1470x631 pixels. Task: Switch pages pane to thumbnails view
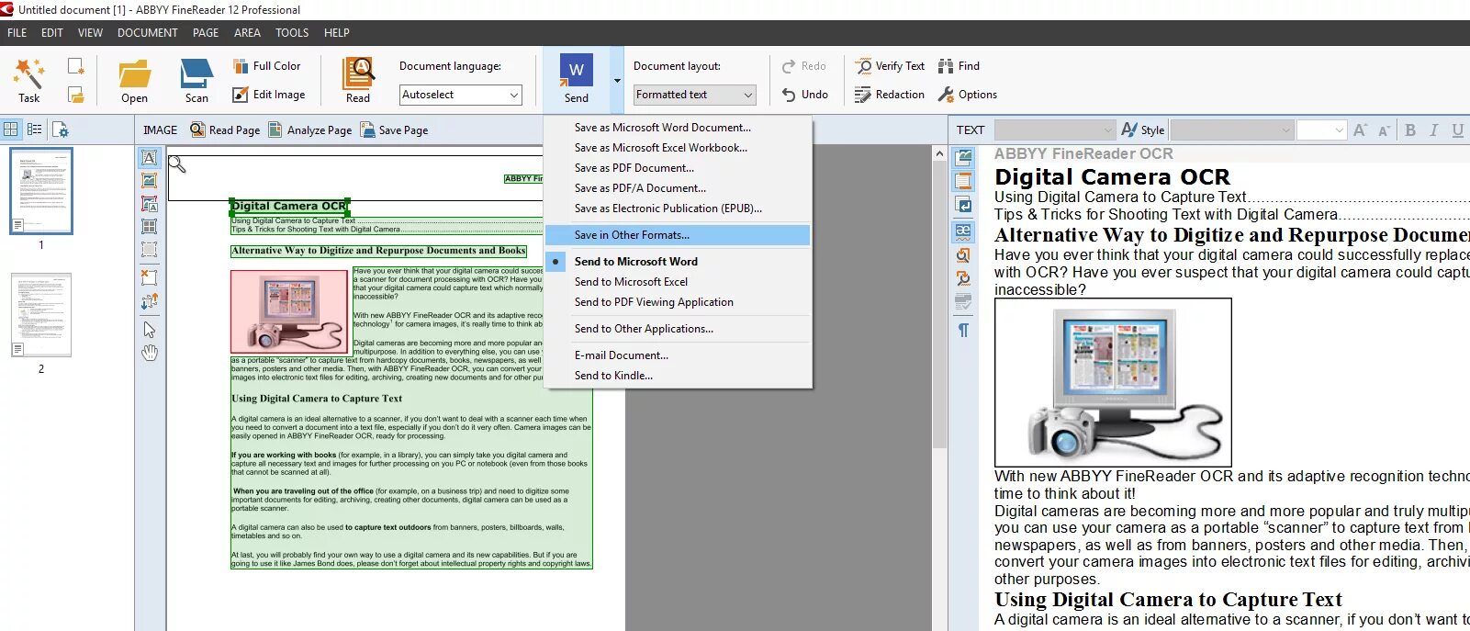point(11,130)
